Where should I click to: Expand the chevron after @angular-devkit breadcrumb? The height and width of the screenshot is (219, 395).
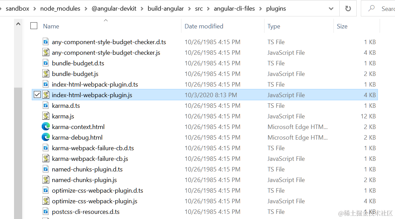pyautogui.click(x=142, y=9)
